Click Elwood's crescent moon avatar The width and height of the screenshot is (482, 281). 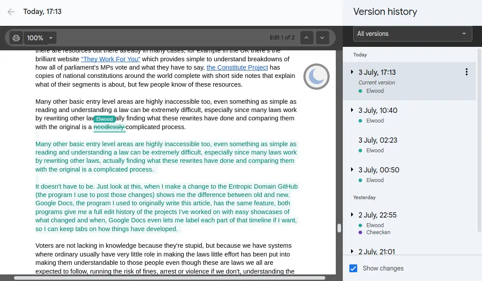(316, 76)
